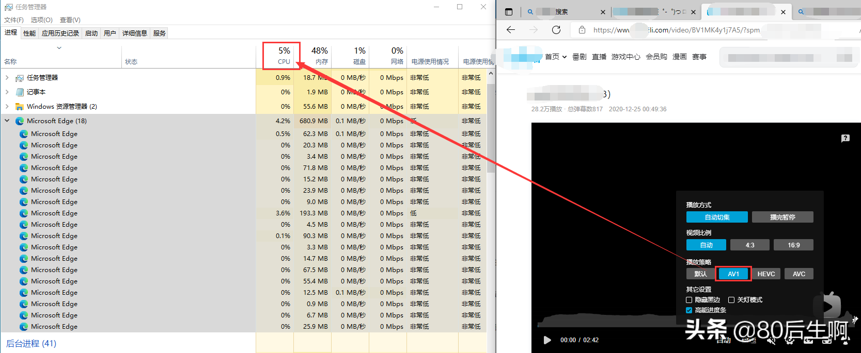
Task: Enable the 关灯模式 checkbox
Action: point(731,300)
